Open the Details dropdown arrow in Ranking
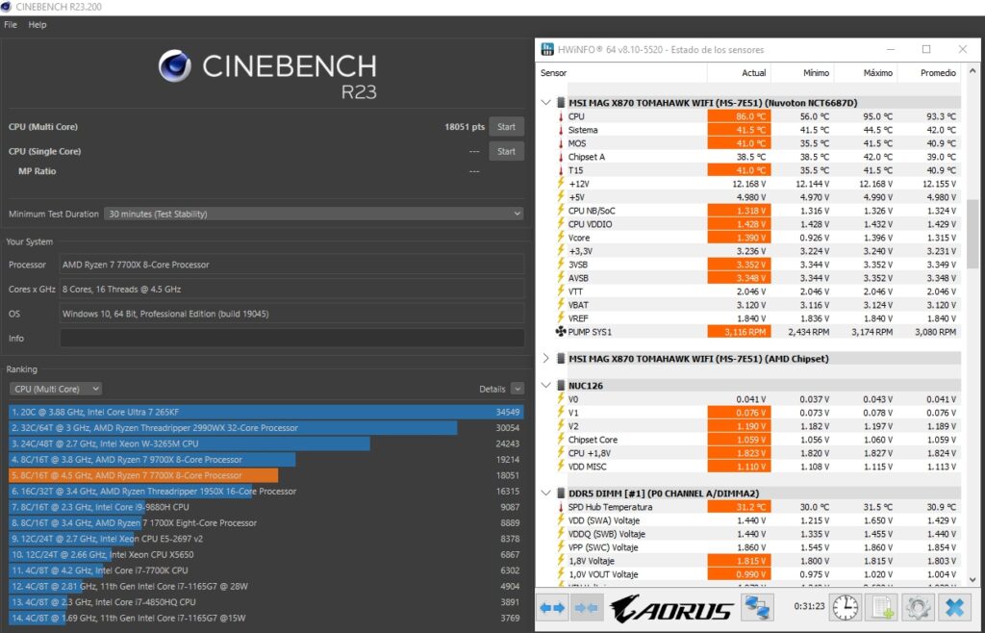This screenshot has width=985, height=633. [517, 390]
